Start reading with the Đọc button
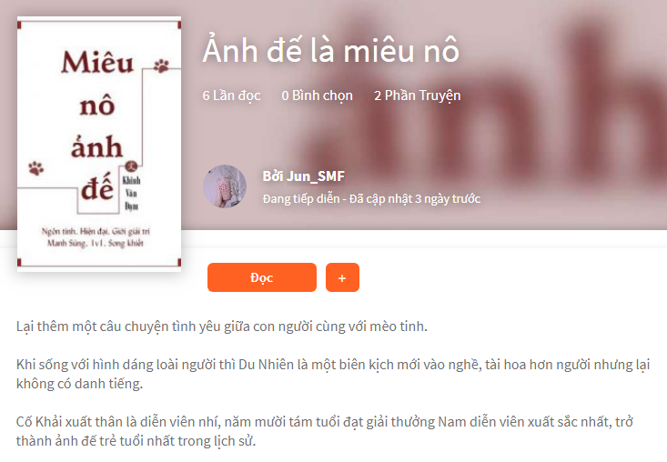This screenshot has width=667, height=462. click(x=262, y=277)
